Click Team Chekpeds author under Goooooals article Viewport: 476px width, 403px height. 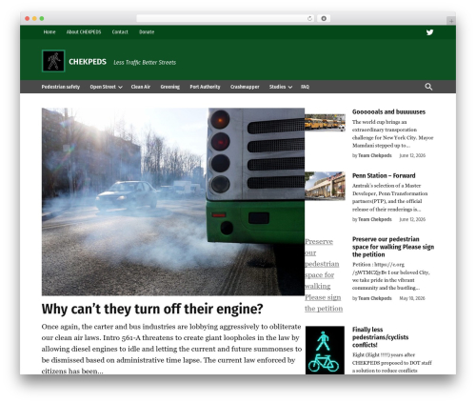pos(375,155)
